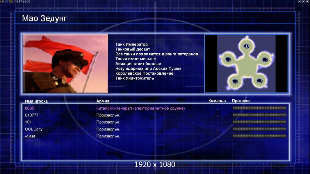
Task: Click 'Произвольн.' army for player 010777
Action: pos(108,115)
